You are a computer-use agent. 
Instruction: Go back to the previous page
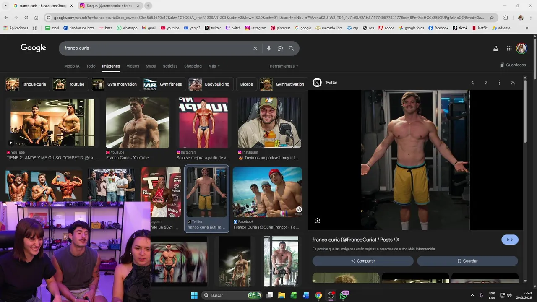[6, 18]
